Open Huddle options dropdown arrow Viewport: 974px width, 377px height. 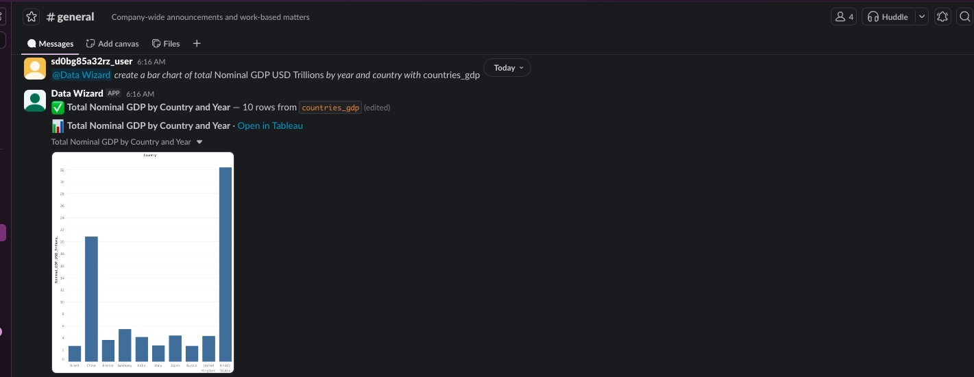[x=922, y=17]
